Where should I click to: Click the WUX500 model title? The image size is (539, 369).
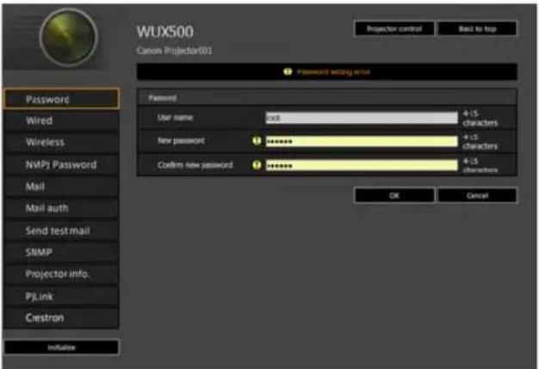pos(165,32)
